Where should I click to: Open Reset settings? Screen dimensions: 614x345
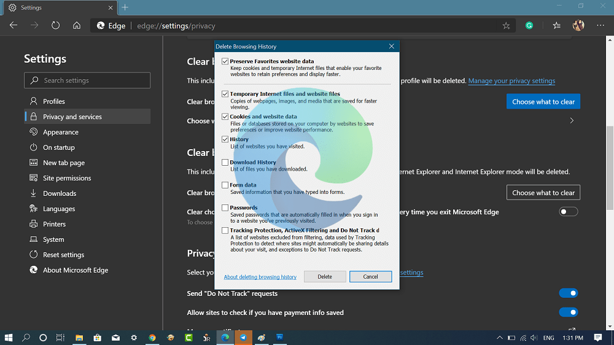point(87,255)
